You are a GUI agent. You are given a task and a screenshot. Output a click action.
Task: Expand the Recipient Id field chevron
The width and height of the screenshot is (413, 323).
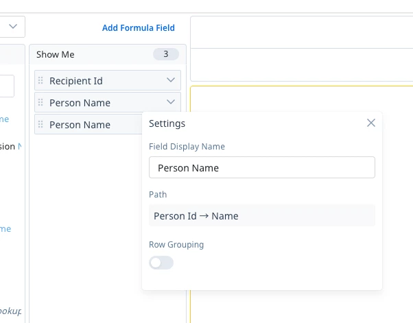tap(171, 80)
